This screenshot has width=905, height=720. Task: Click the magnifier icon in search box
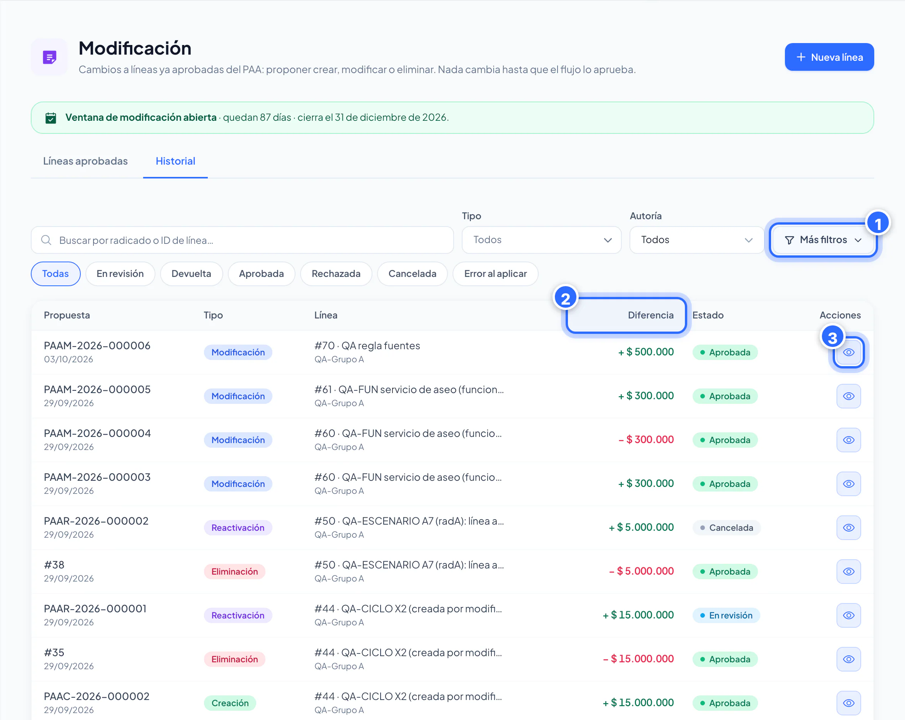pos(46,240)
